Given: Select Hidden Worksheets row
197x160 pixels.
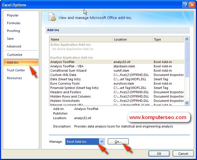Looking at the screenshot, I should (117, 101).
